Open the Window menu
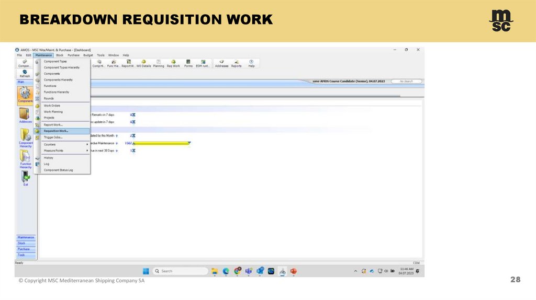Viewport: 536px width, 300px height. [x=114, y=55]
